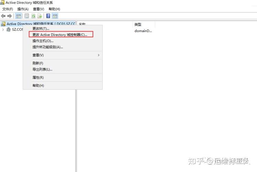Expand submenu arrow beside 查看(V)
Image resolution: width=257 pixels, height=172 pixels.
(99, 55)
